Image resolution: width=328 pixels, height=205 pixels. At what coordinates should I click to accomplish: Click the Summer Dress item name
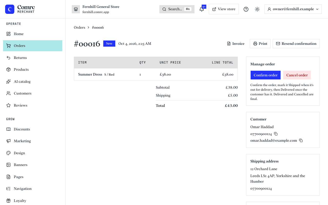coord(90,74)
